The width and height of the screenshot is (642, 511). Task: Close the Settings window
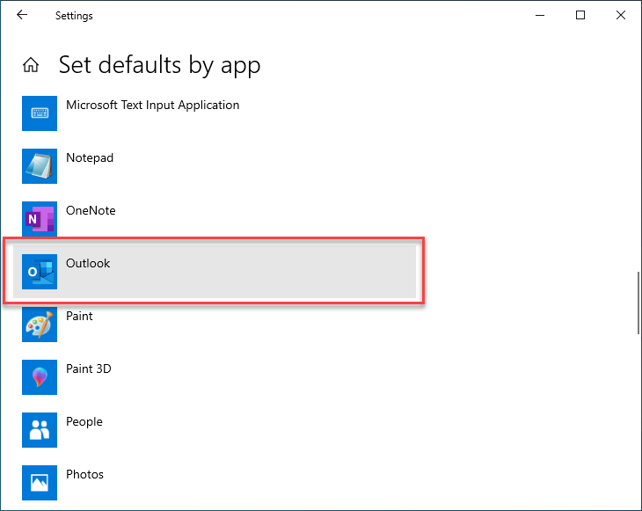click(621, 15)
